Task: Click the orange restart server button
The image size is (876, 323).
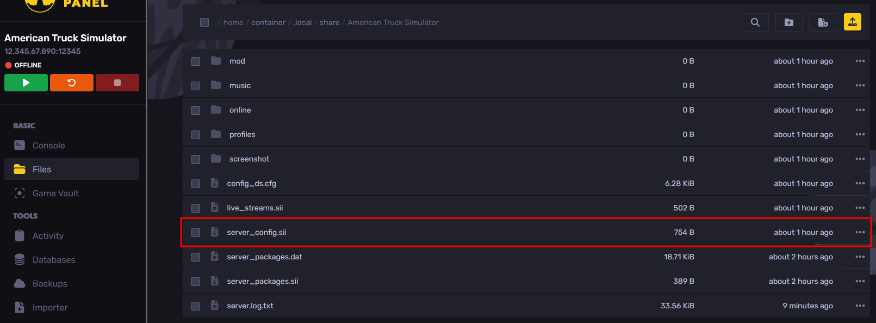Action: point(71,83)
